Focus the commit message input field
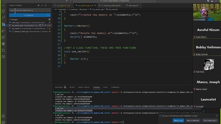The height and width of the screenshot is (124, 221). pos(30,10)
